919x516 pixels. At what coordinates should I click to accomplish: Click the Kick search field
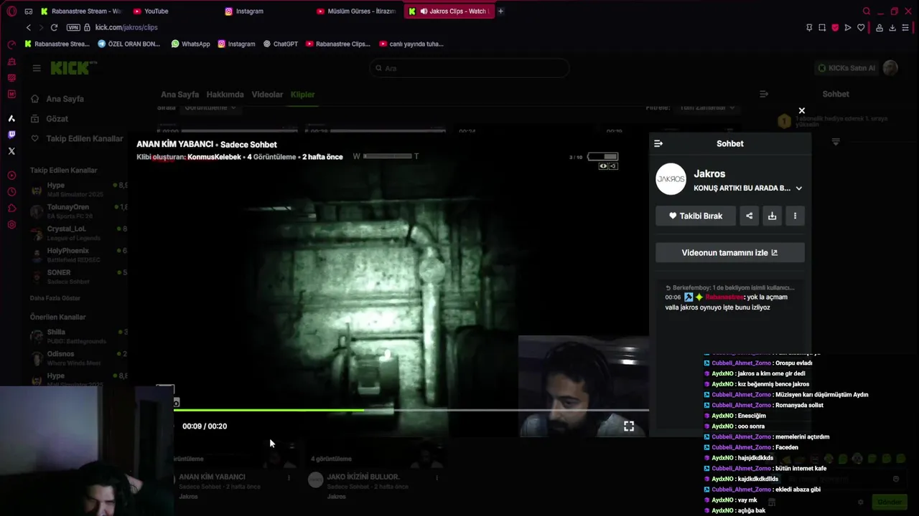coord(470,68)
